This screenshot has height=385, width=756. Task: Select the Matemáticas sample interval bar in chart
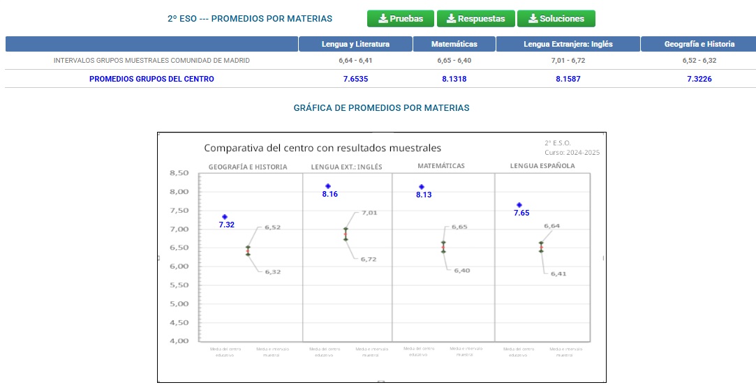point(443,247)
